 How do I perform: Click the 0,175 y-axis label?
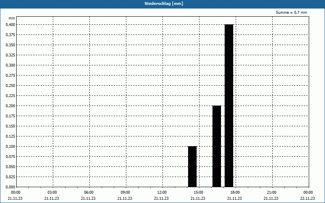(x=11, y=116)
